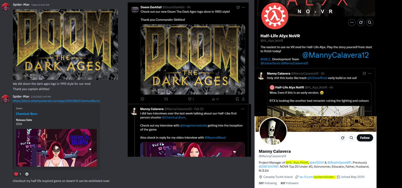This screenshot has height=188, width=402.
Task: Open the @MannyCalavera12 mention in NoVR bio
Action: (294, 63)
